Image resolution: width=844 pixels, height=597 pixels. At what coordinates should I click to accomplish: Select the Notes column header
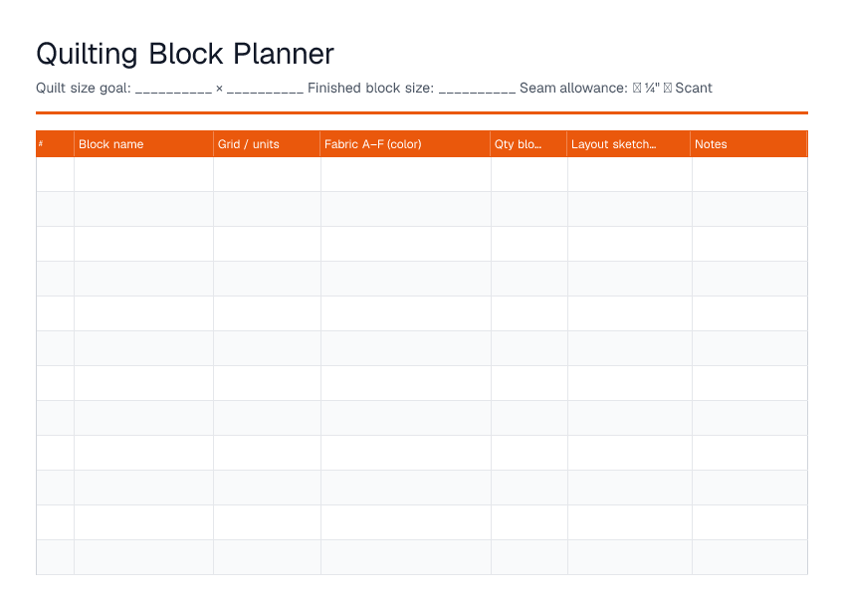coord(748,143)
